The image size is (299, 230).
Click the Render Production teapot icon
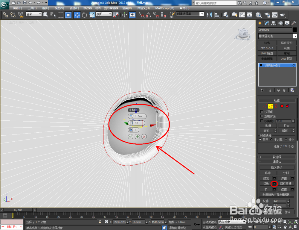pyautogui.click(x=282, y=15)
